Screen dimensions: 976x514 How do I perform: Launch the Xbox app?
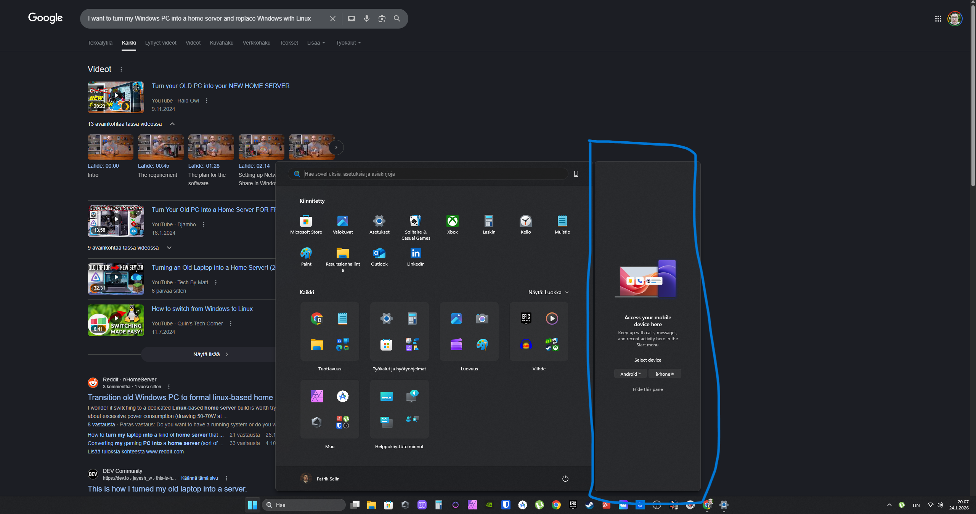(452, 224)
